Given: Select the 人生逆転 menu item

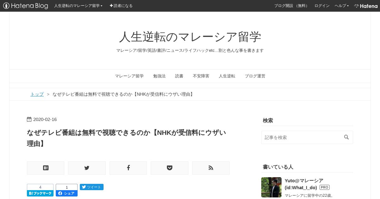Looking at the screenshot, I should (x=227, y=76).
